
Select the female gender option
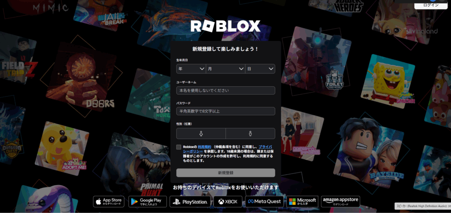(x=201, y=133)
